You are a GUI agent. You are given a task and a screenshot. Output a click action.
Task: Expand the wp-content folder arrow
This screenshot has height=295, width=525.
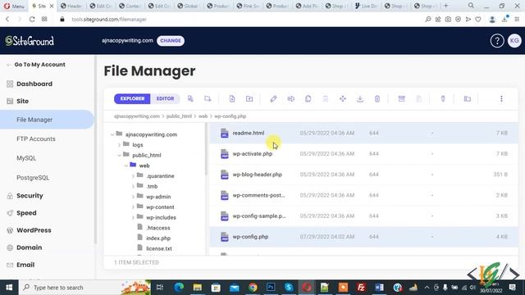click(x=133, y=207)
